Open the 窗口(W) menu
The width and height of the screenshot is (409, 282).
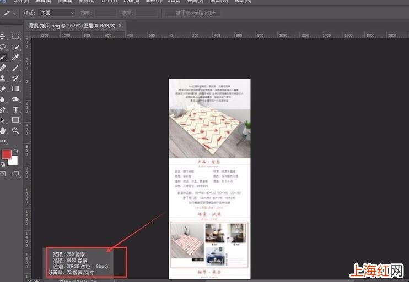click(x=219, y=1)
